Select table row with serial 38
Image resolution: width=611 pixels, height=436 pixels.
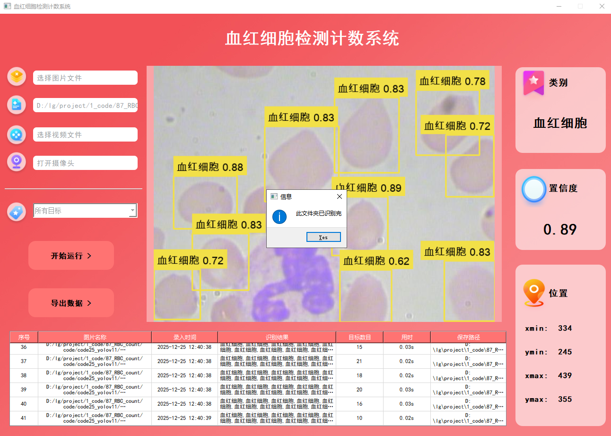pos(258,375)
